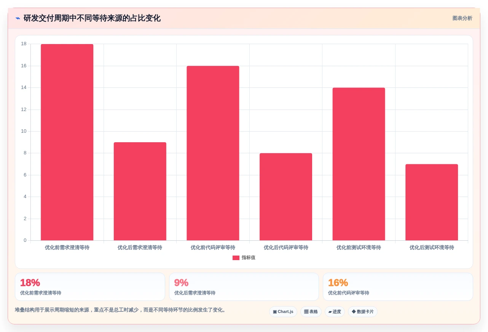Image resolution: width=488 pixels, height=332 pixels.
Task: Select the 表格 tag chip
Action: click(x=311, y=312)
